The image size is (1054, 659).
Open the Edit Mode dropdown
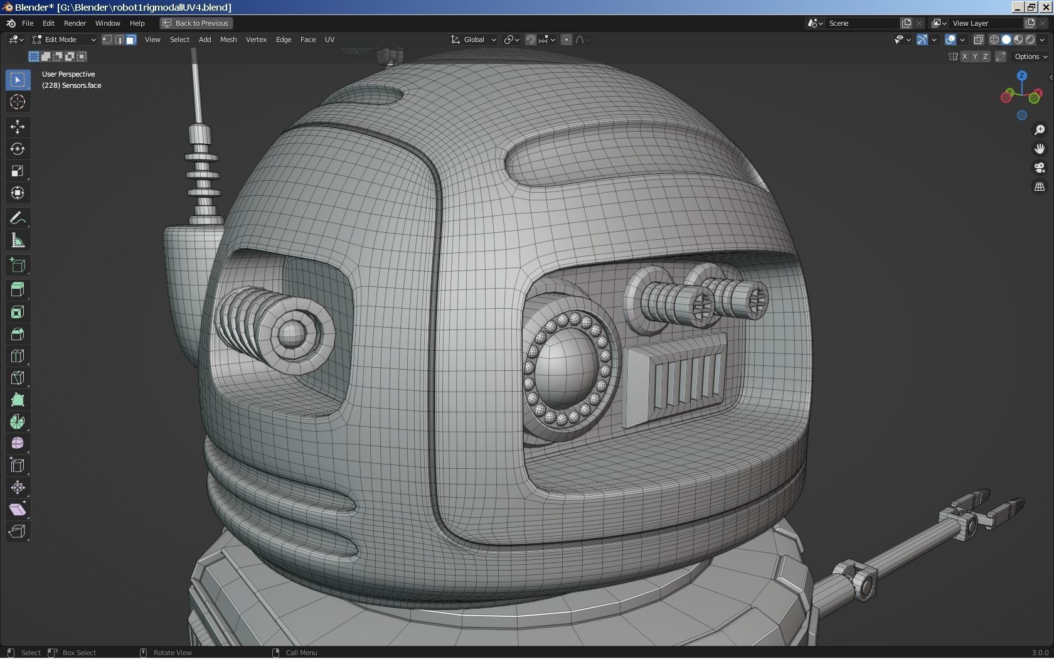[64, 40]
